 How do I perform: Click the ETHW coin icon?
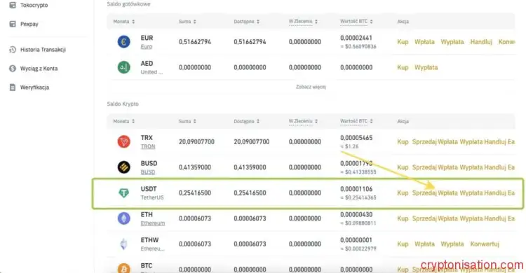tap(123, 244)
